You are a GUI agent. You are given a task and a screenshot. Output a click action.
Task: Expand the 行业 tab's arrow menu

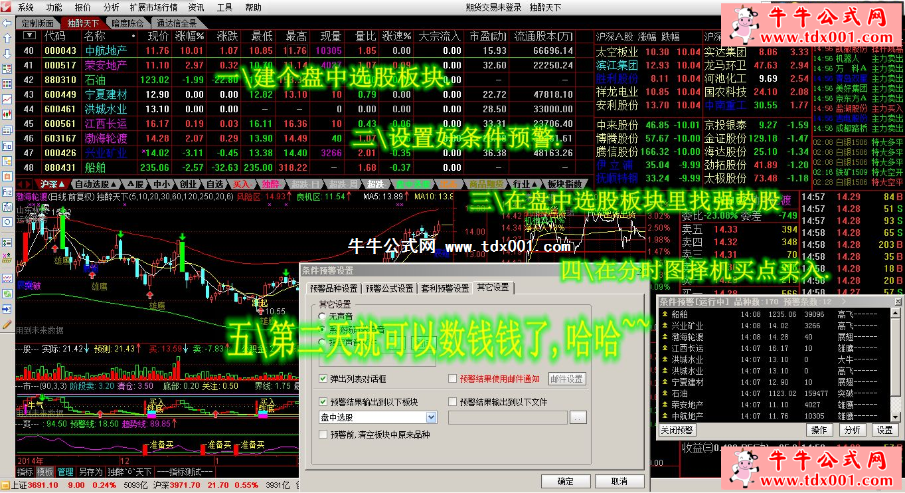536,184
